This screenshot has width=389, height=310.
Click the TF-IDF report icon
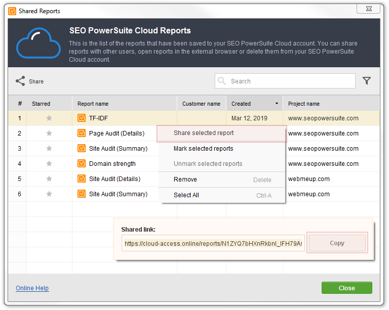[82, 118]
